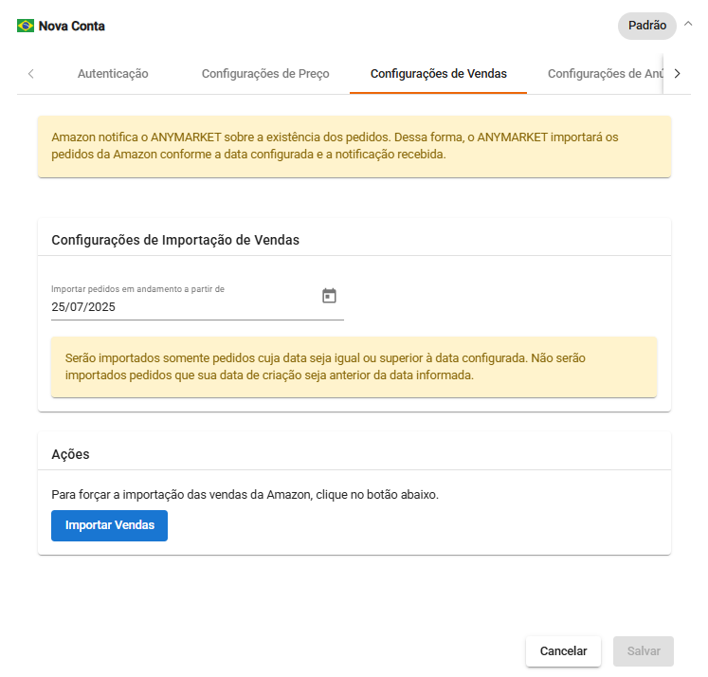The width and height of the screenshot is (708, 677).
Task: Open the calendar date picker icon
Action: (x=329, y=296)
